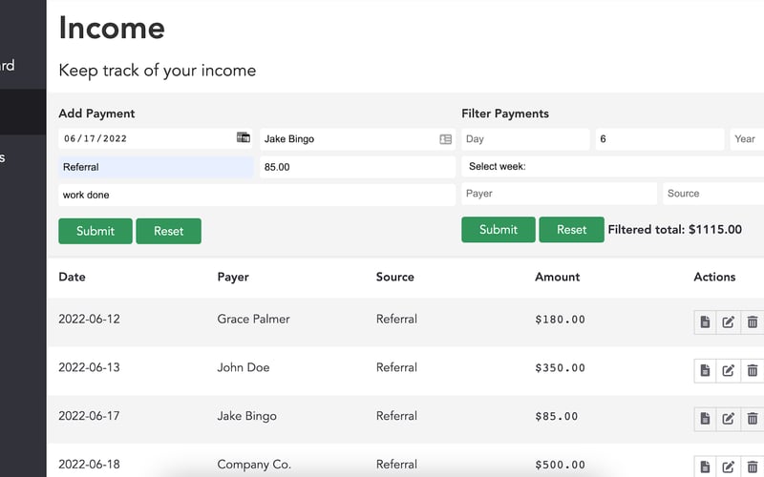Delete the Jake Bingo payment
Image resolution: width=764 pixels, height=477 pixels.
[x=752, y=419]
